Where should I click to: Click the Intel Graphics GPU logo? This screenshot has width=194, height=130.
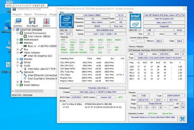tap(135, 21)
